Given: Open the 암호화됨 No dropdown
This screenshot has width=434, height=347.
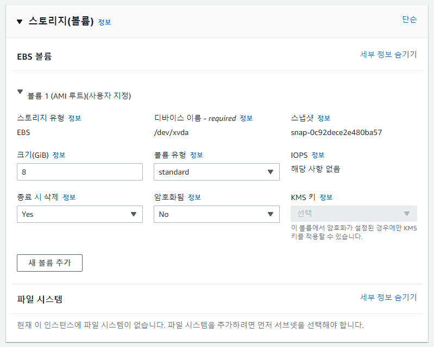Looking at the screenshot, I should [x=216, y=214].
